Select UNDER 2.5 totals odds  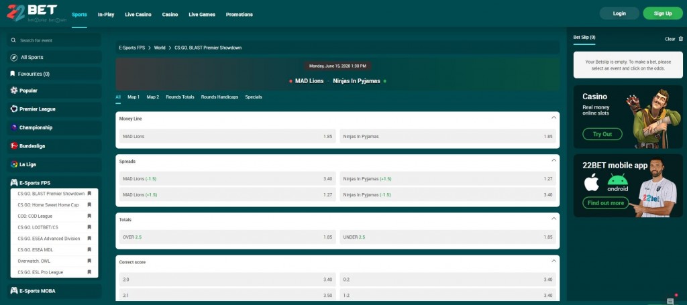tap(447, 237)
